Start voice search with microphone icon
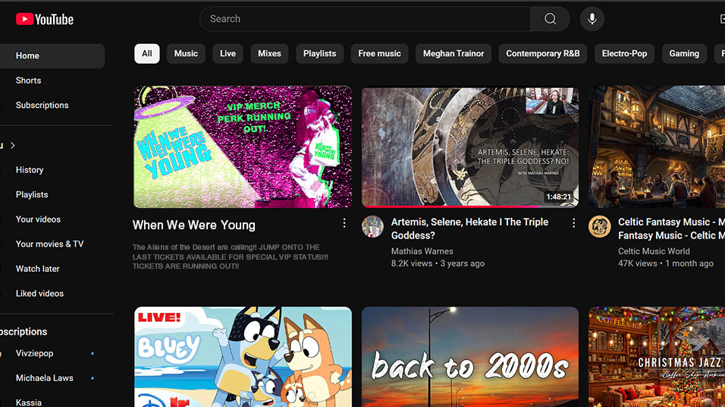 592,19
